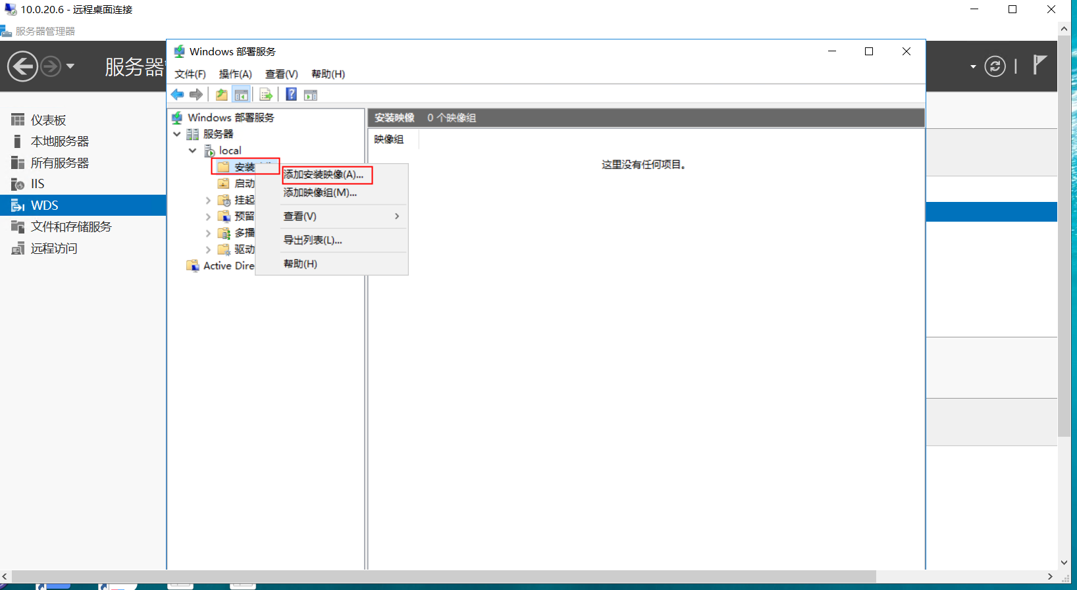Select the 预留 (Prestaged Devices) folder node
1077x590 pixels.
237,216
